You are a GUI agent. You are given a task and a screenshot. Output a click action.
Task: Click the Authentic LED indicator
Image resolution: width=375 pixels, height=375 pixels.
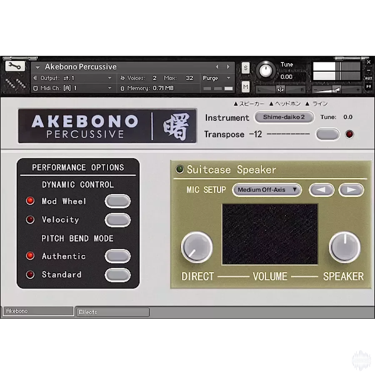[x=30, y=256]
